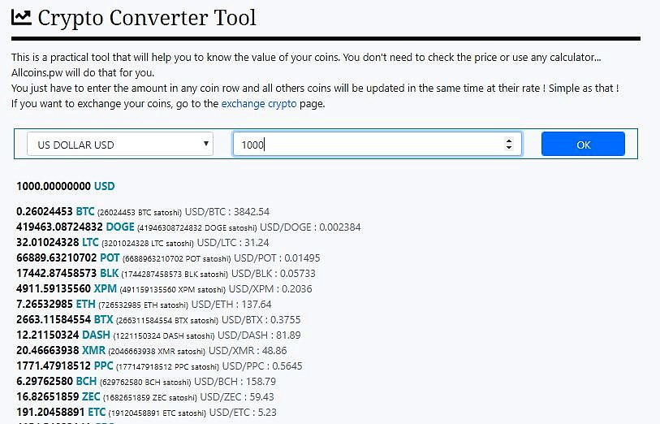Click the 1771.47918512 PPC amount
The image size is (660, 424).
54,366
